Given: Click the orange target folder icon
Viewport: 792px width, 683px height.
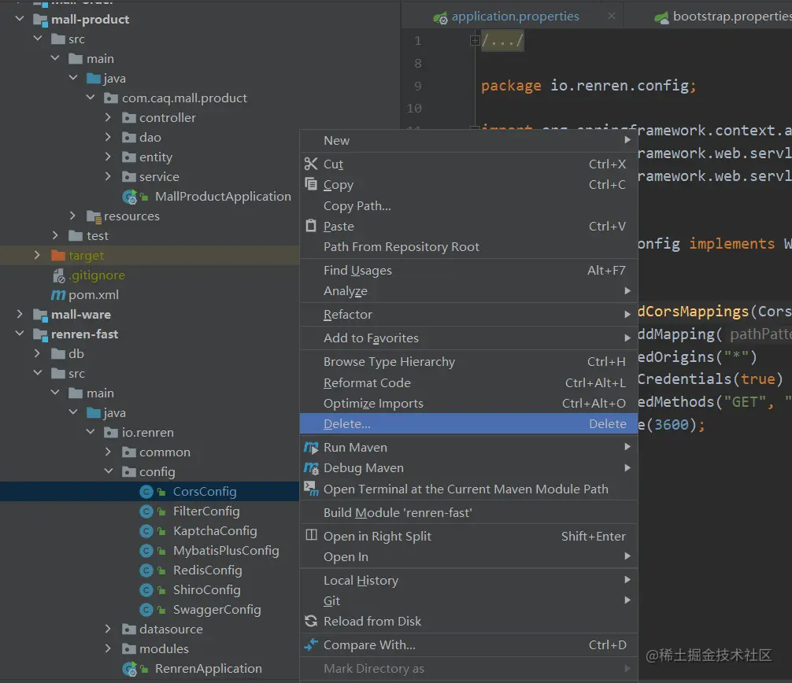Looking at the screenshot, I should [x=58, y=256].
